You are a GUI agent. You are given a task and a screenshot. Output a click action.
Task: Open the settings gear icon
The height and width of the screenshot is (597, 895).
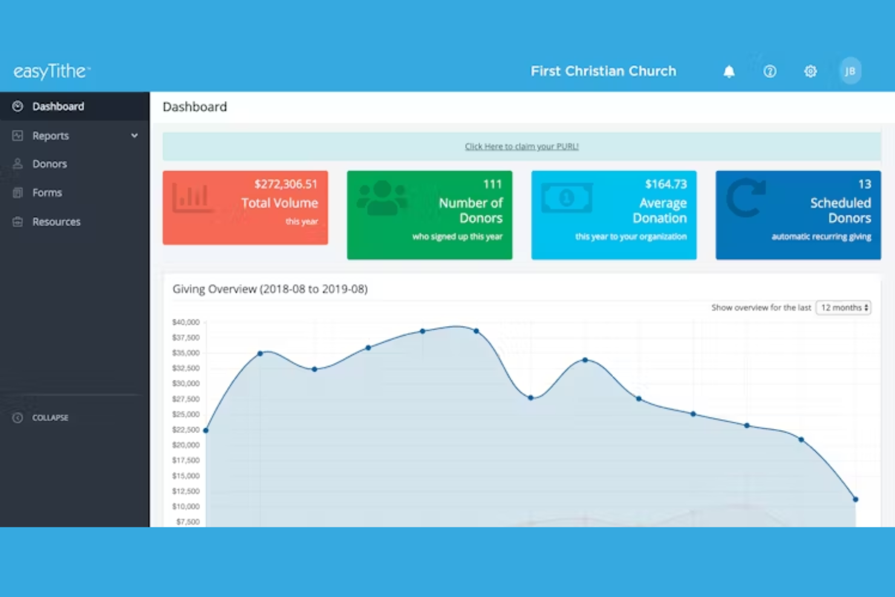pos(810,71)
